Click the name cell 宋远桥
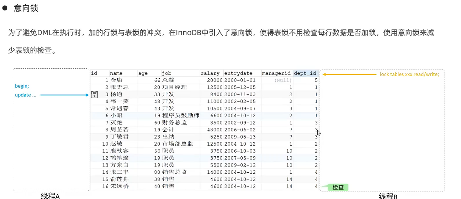 (120, 186)
